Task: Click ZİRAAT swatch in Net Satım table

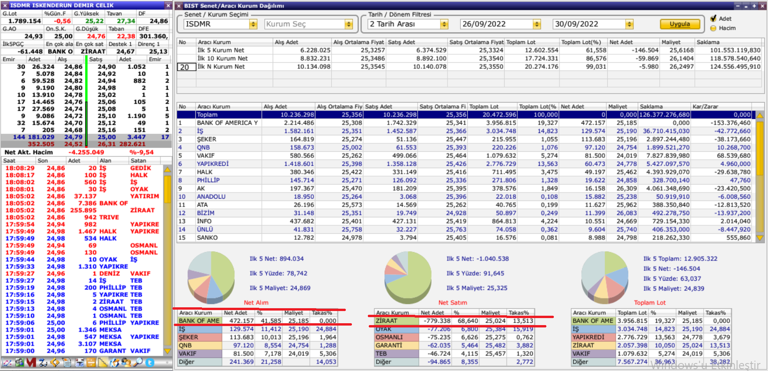Action: coord(396,321)
